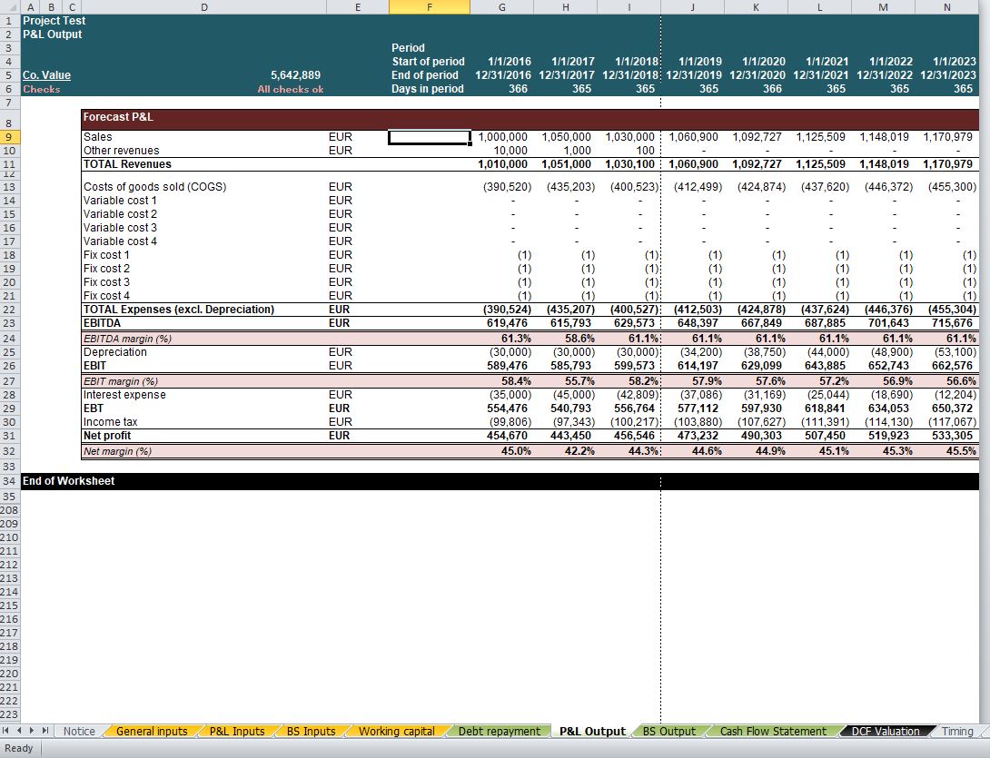
Task: Click start date 1/1/2016 cell
Action: tap(510, 62)
